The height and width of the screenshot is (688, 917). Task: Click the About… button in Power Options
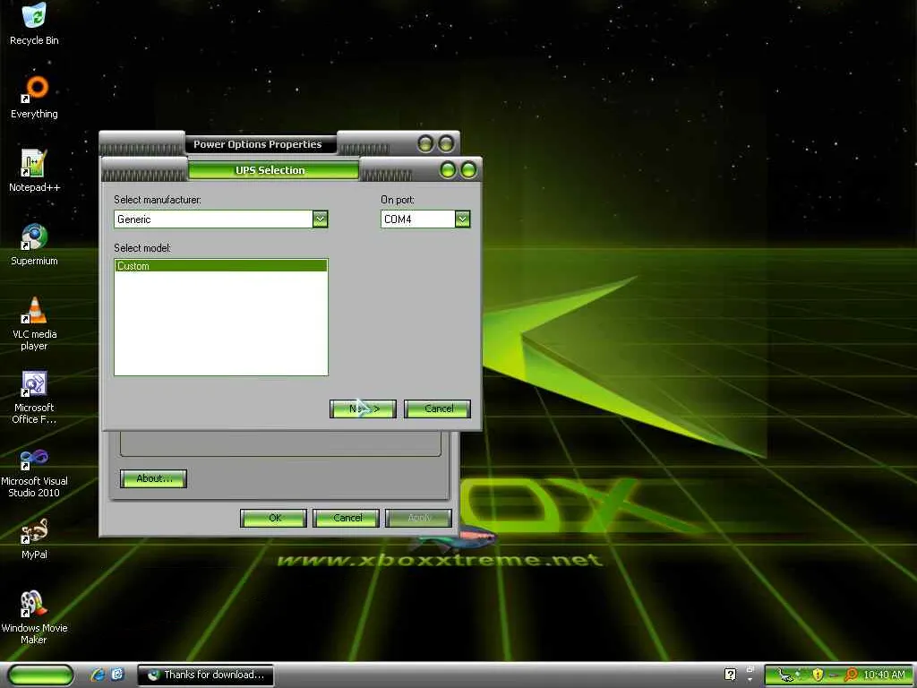coord(153,478)
